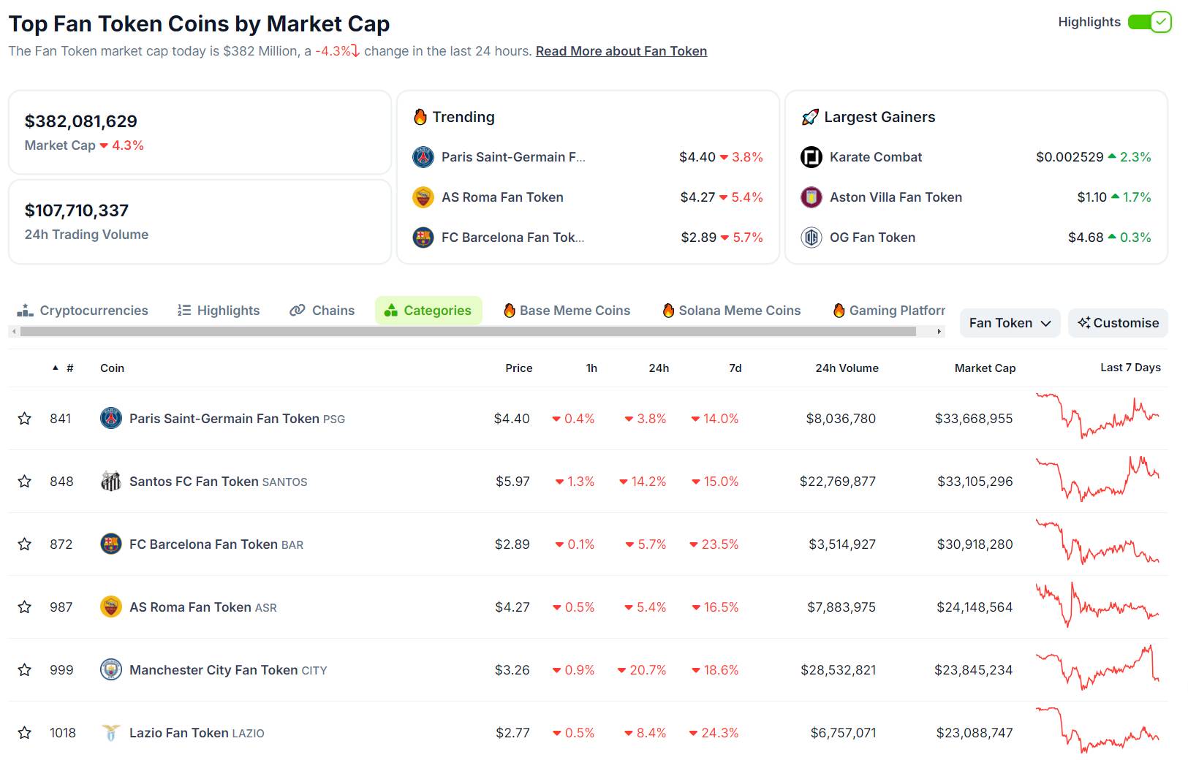Open Karate Combat in Largest Gainers

pyautogui.click(x=876, y=157)
